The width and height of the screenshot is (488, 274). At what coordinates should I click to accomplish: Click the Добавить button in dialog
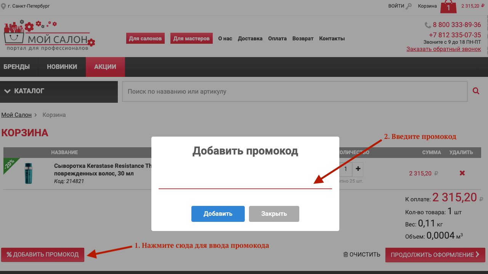click(218, 214)
